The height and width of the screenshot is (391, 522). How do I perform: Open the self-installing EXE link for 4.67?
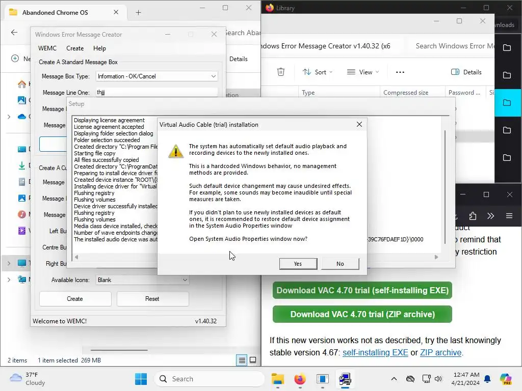(375, 352)
